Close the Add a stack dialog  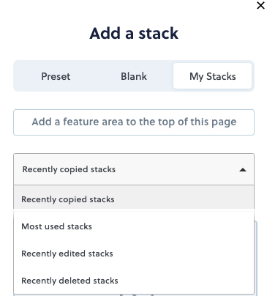click(260, 5)
